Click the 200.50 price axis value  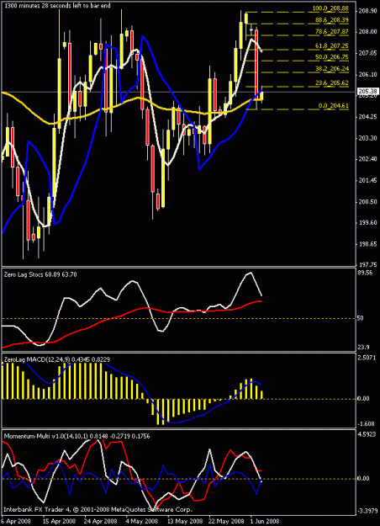pyautogui.click(x=367, y=202)
